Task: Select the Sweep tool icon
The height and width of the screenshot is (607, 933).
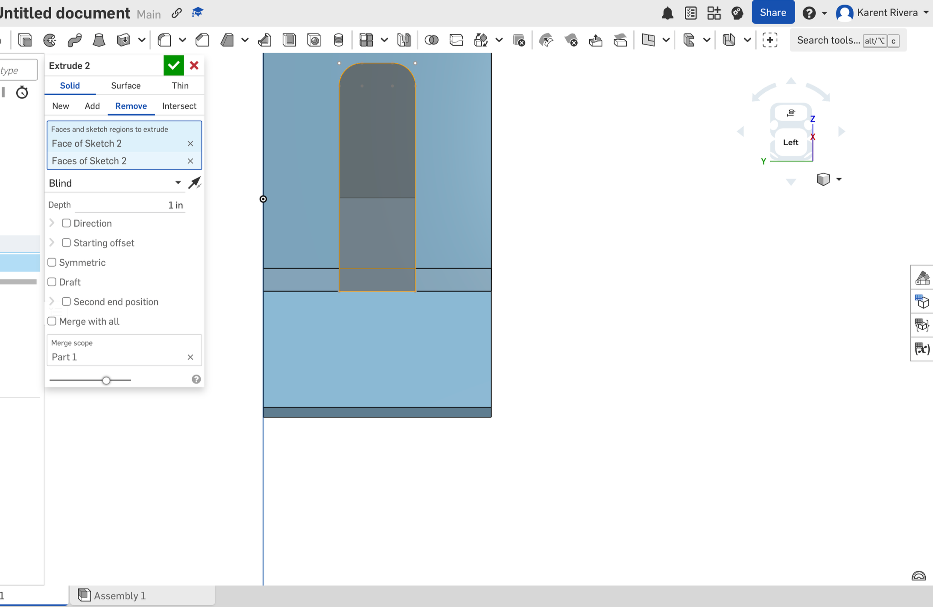Action: (x=74, y=40)
